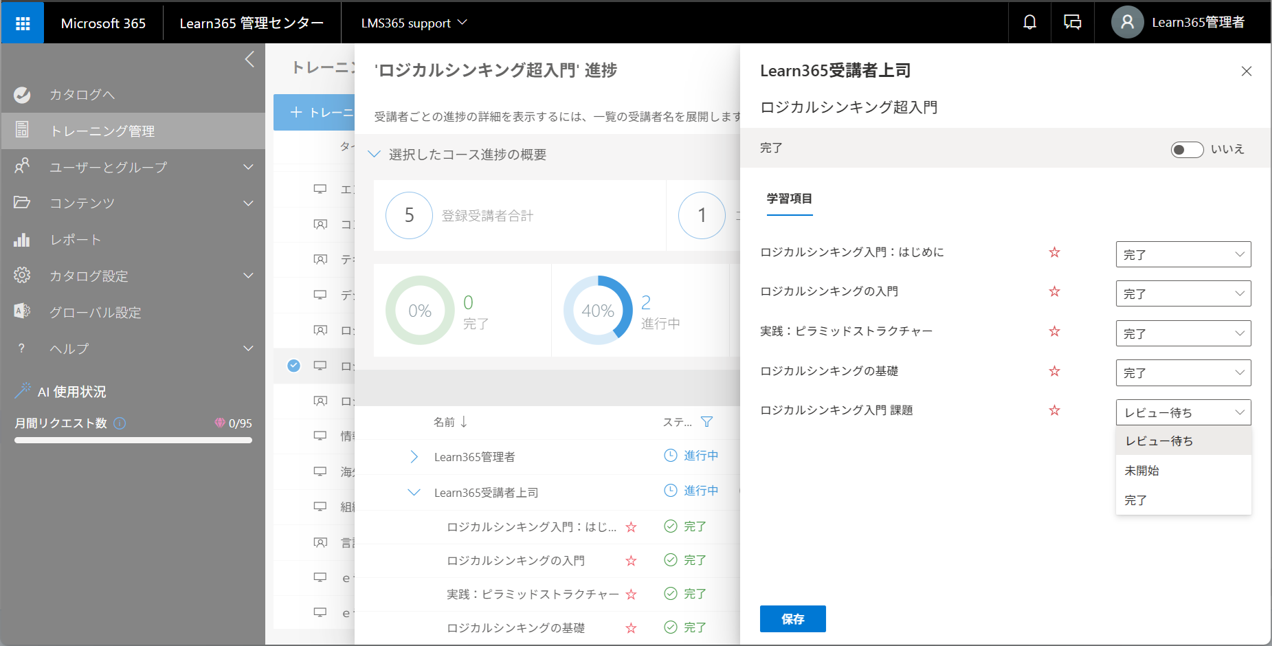Click star icon for ロジカルシンキングの入門 in list

pyautogui.click(x=631, y=561)
